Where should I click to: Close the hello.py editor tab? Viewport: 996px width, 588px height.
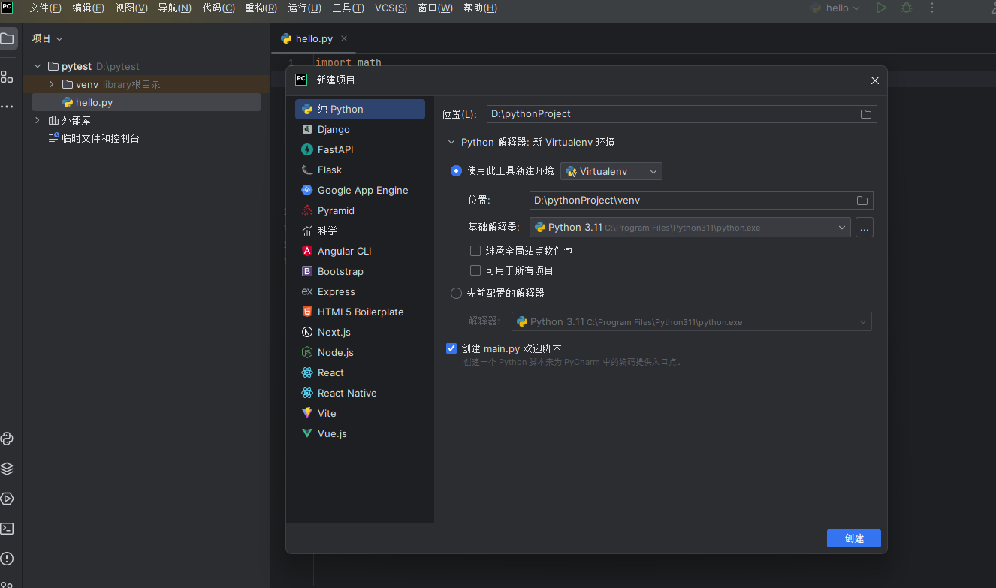[344, 38]
